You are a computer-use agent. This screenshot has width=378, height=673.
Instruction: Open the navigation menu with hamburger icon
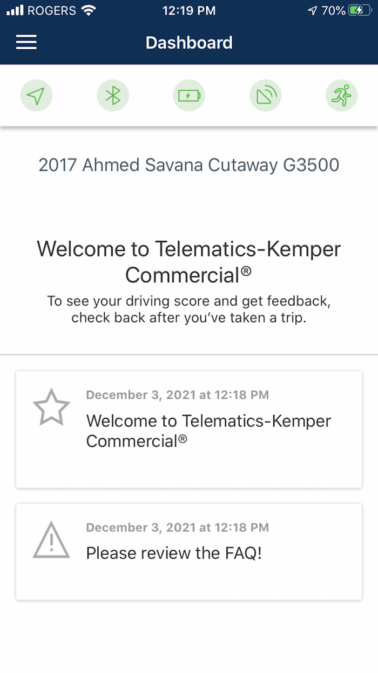[26, 42]
